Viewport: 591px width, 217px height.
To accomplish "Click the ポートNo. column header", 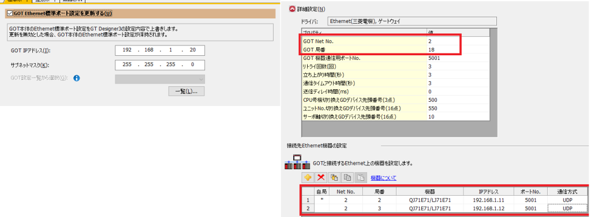I will [x=531, y=192].
